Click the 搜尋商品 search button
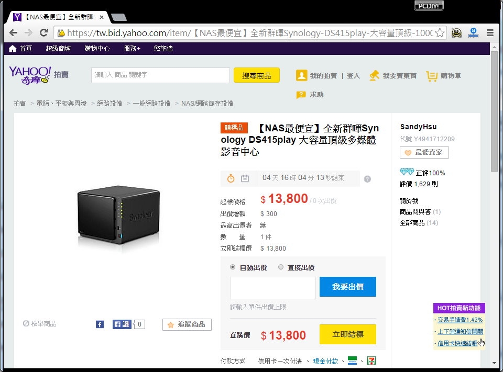 coord(257,75)
